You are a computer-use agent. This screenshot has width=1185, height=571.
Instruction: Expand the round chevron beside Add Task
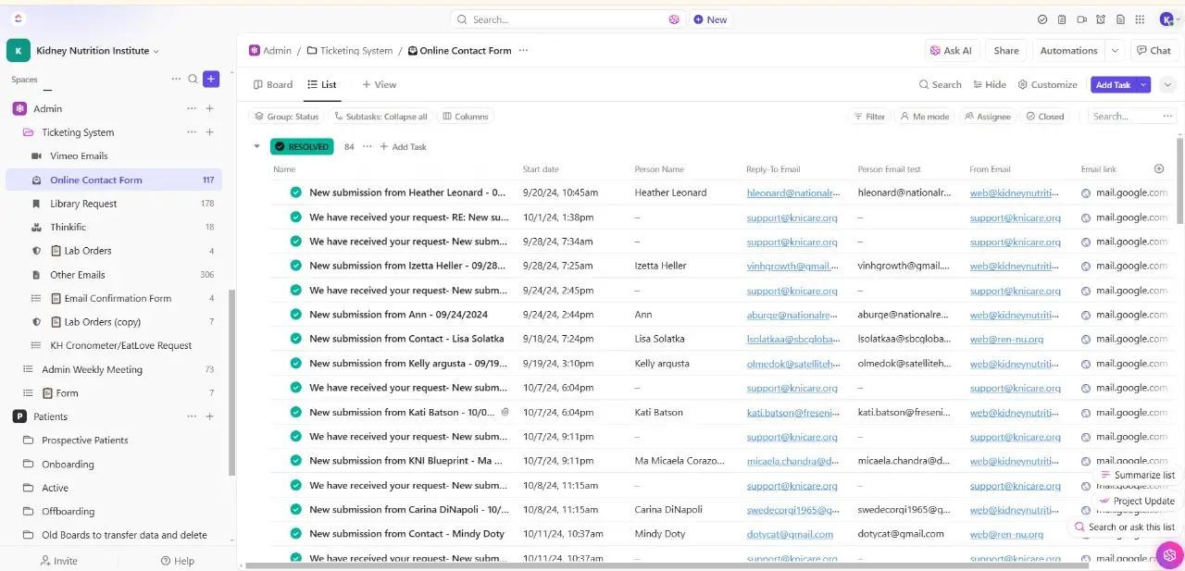[1167, 84]
